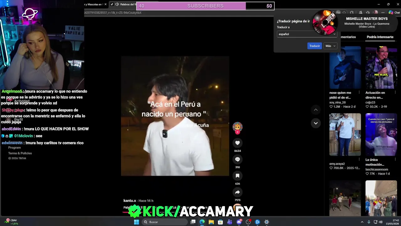Screen dimensions: 401x226
Task: Go to next video with down arrow
Action: [316, 123]
